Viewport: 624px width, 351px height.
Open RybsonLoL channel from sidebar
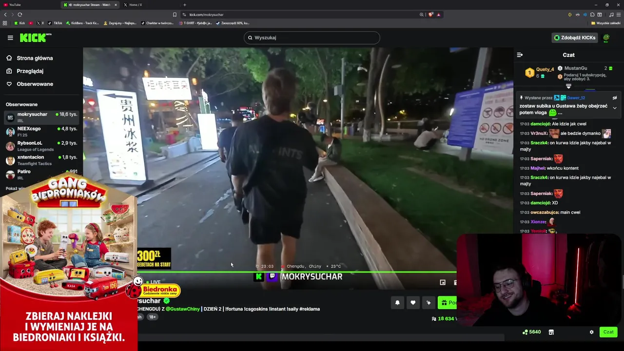tap(41, 146)
